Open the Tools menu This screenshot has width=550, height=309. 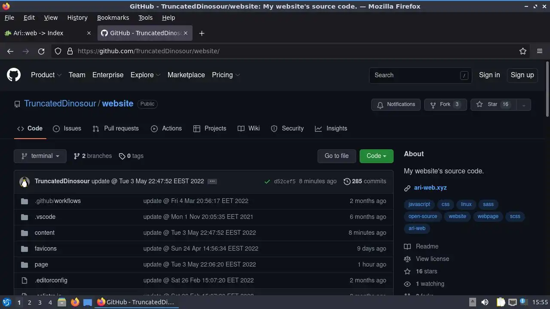tap(145, 18)
